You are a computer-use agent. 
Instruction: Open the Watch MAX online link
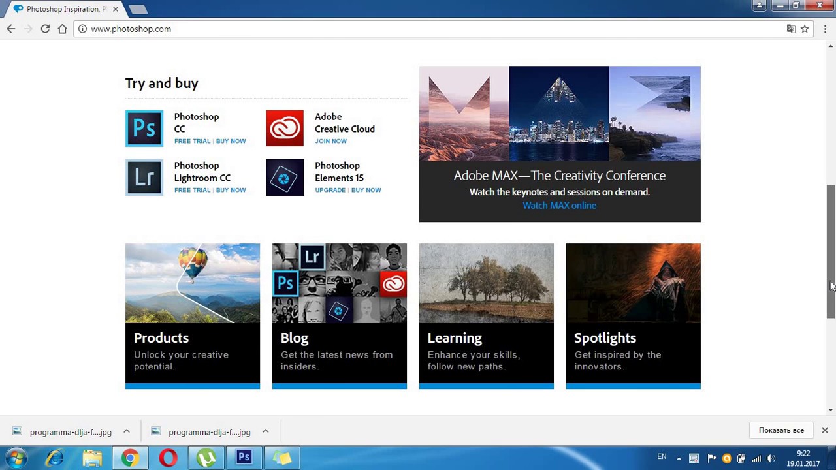(x=559, y=206)
